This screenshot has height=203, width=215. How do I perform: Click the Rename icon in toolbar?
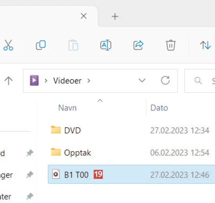point(106,45)
